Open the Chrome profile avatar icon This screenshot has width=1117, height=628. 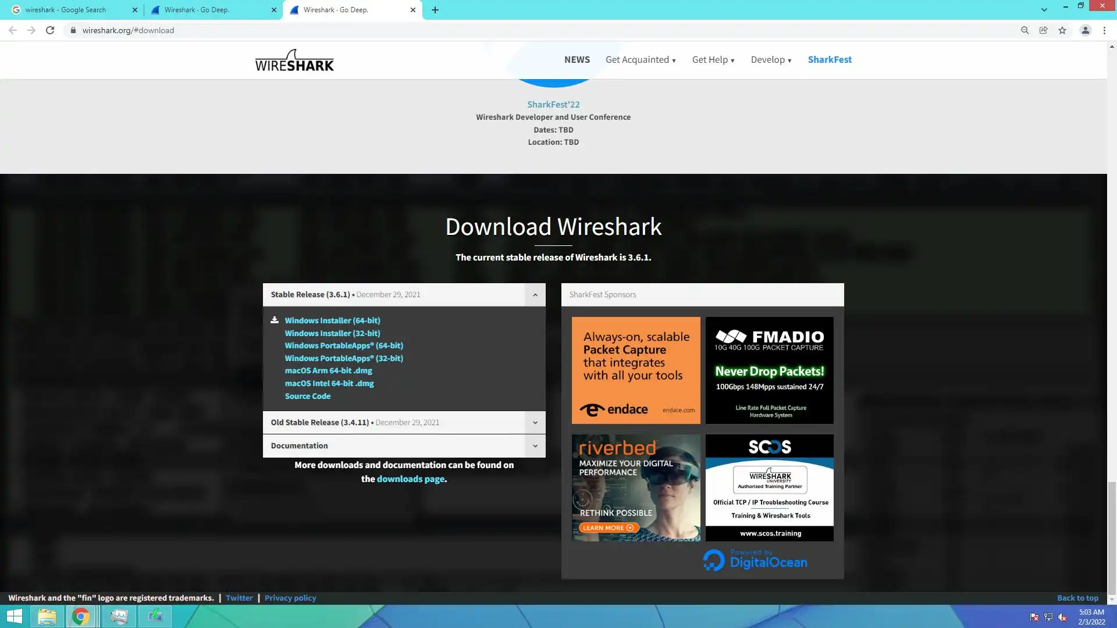[x=1085, y=30]
